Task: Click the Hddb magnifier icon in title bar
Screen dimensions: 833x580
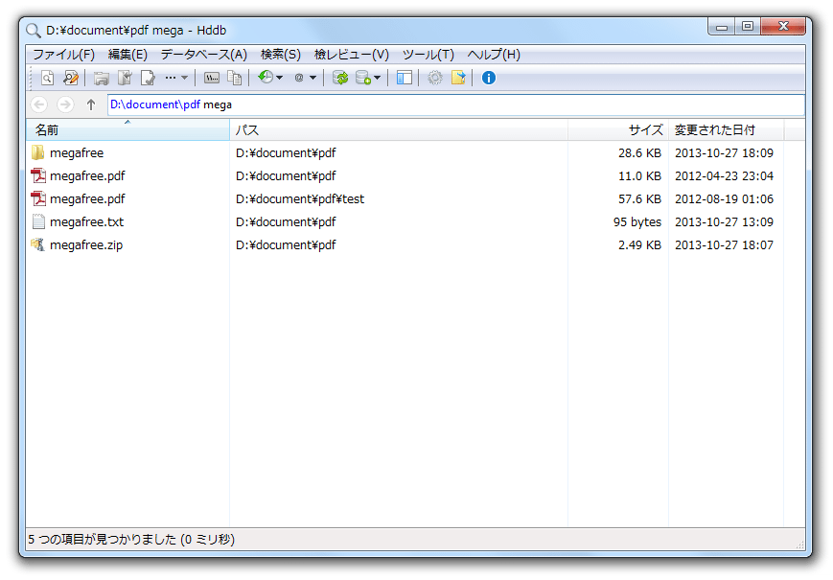Action: [x=34, y=31]
